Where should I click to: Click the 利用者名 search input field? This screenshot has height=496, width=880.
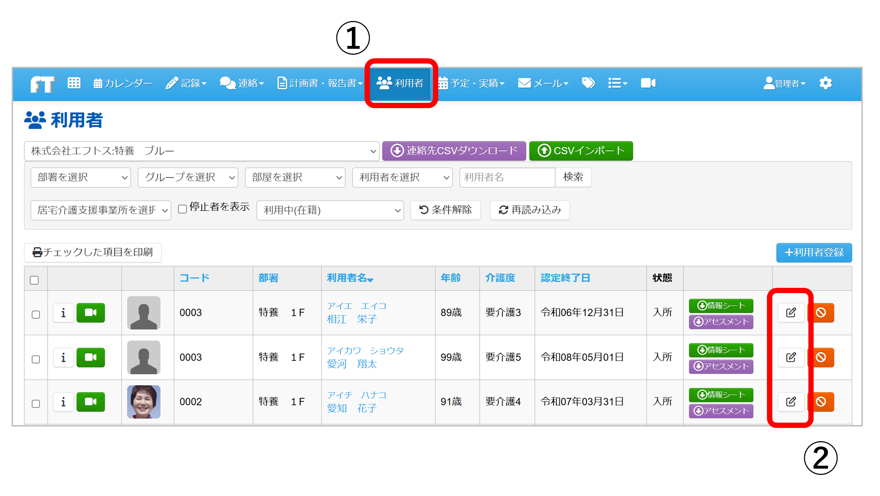(507, 177)
